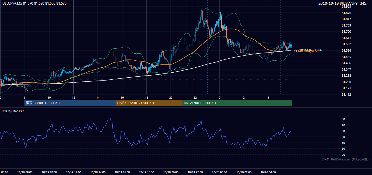The height and width of the screenshot is (175, 372).
Task: Click the 10/20 02:00 date label
Action: point(244,172)
